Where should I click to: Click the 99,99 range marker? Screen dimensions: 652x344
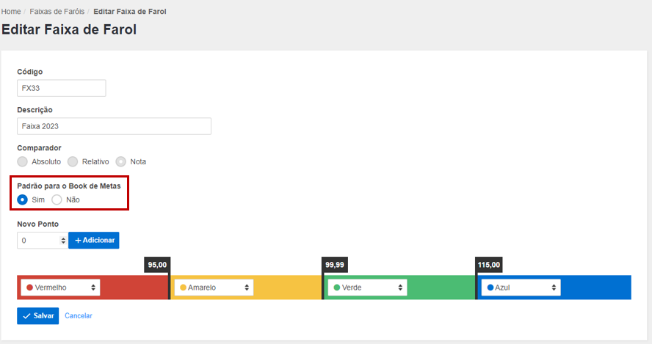click(334, 264)
